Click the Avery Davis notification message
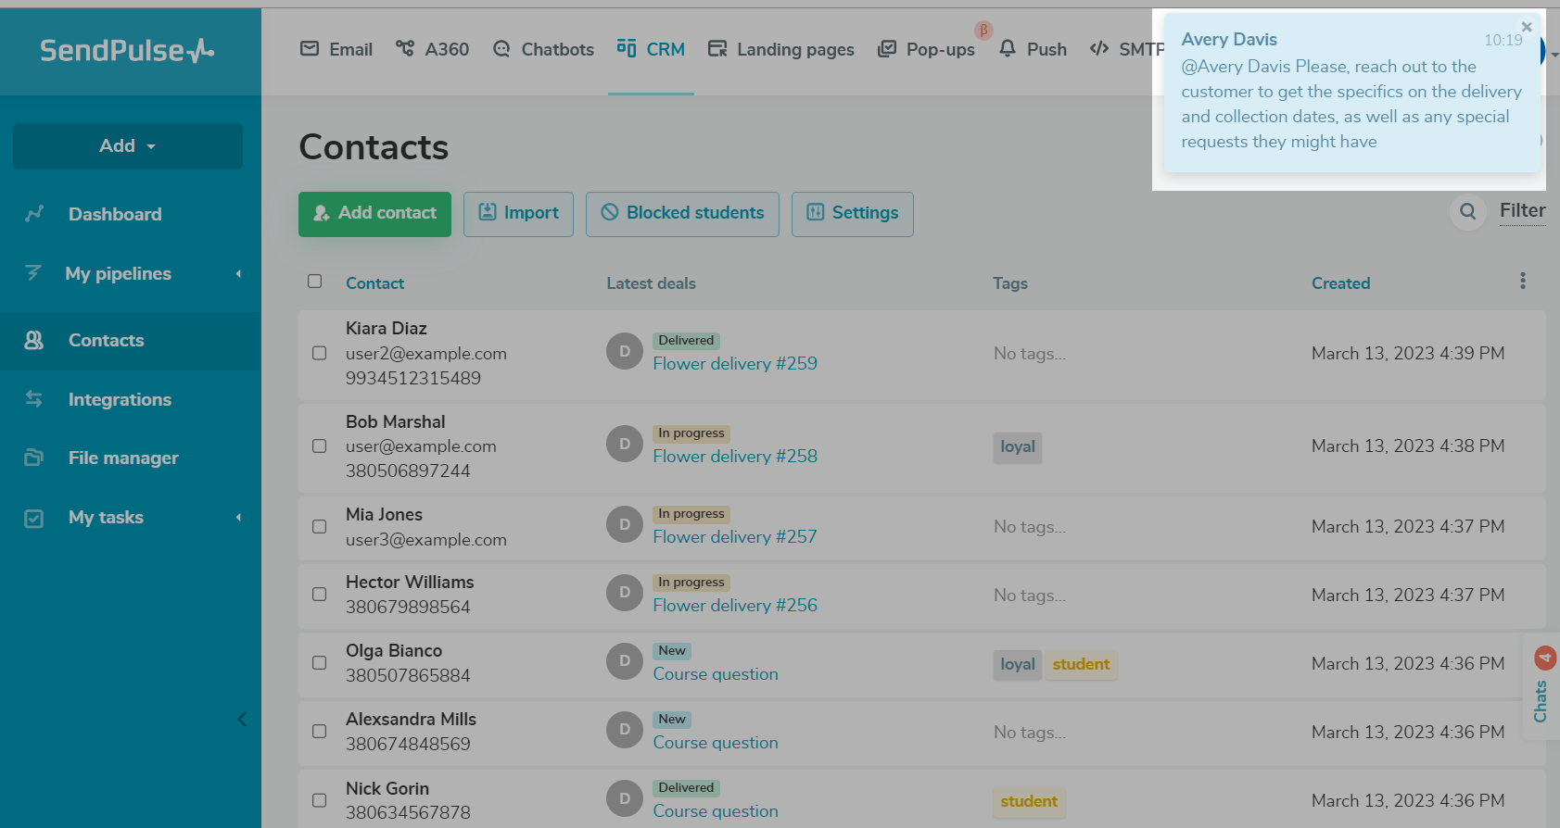 click(x=1351, y=104)
